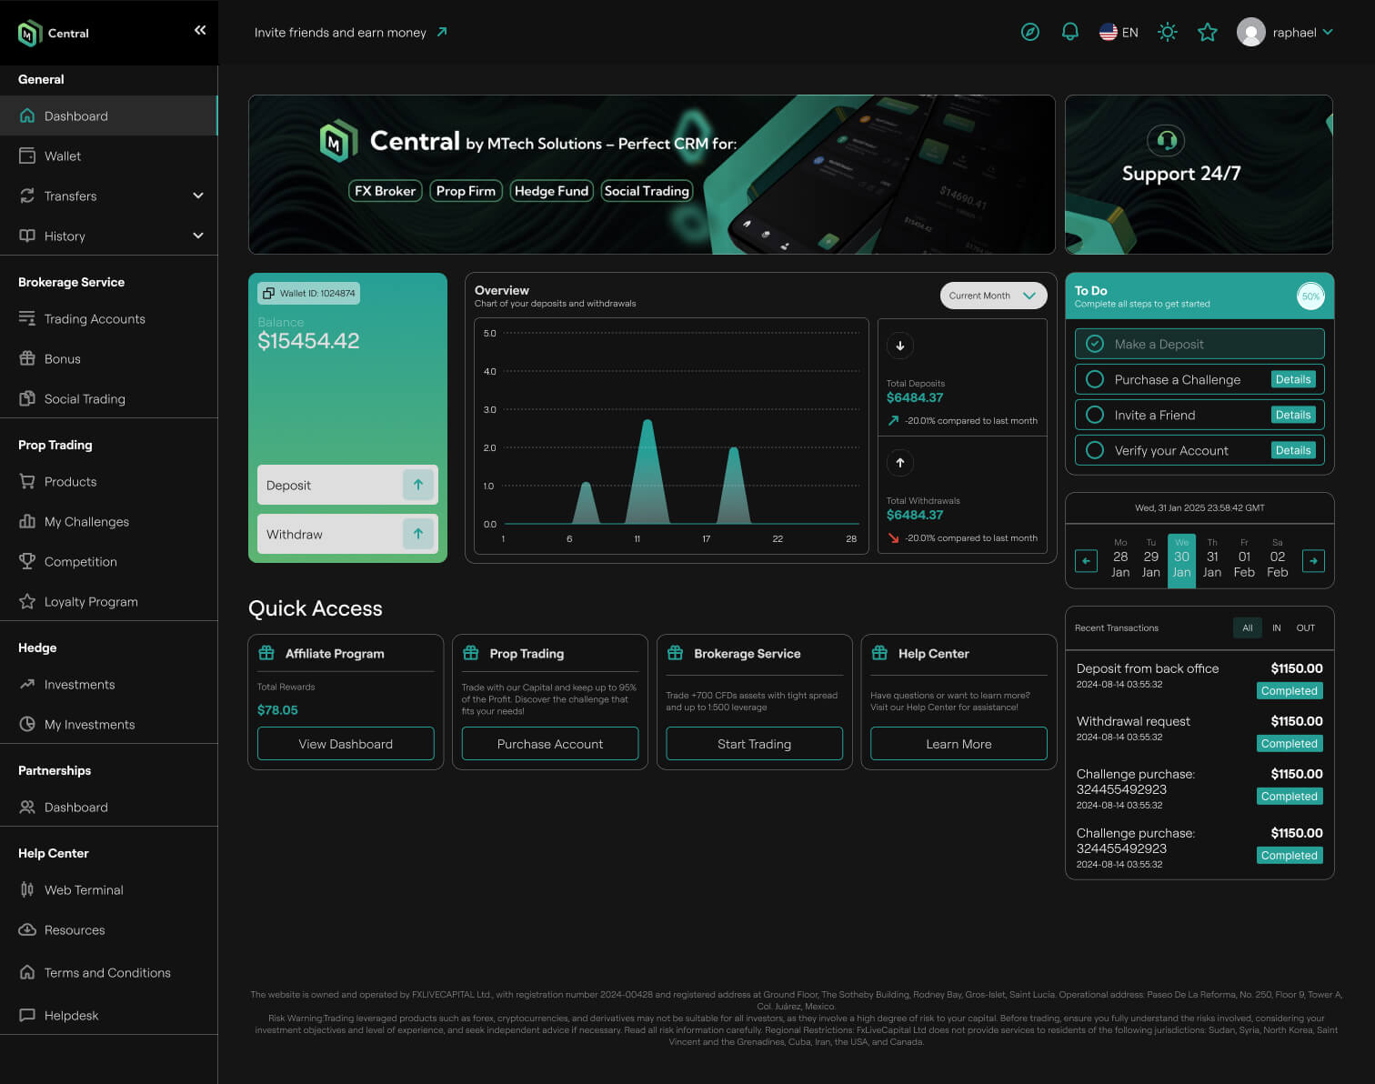This screenshot has width=1375, height=1084.
Task: Open Helpdesk chat item
Action: [x=109, y=1015]
